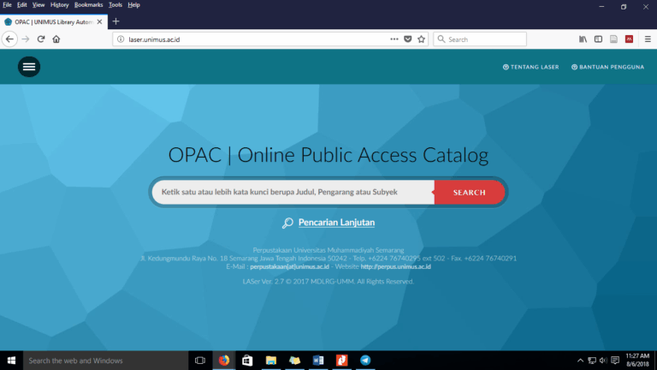Click the catalog keyword search field

(293, 193)
